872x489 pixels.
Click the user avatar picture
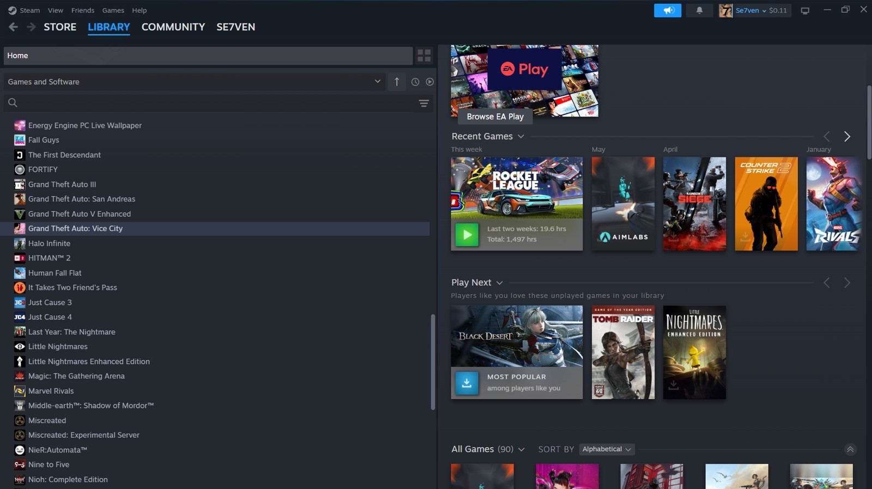coord(725,10)
